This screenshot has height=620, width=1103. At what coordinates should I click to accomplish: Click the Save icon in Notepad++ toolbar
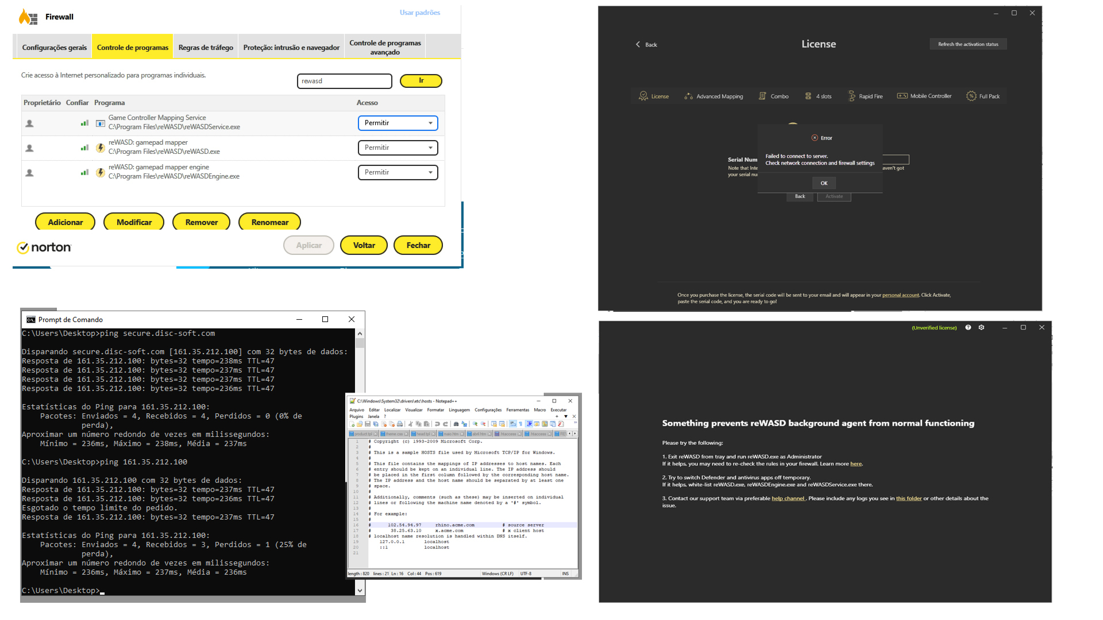coord(368,424)
